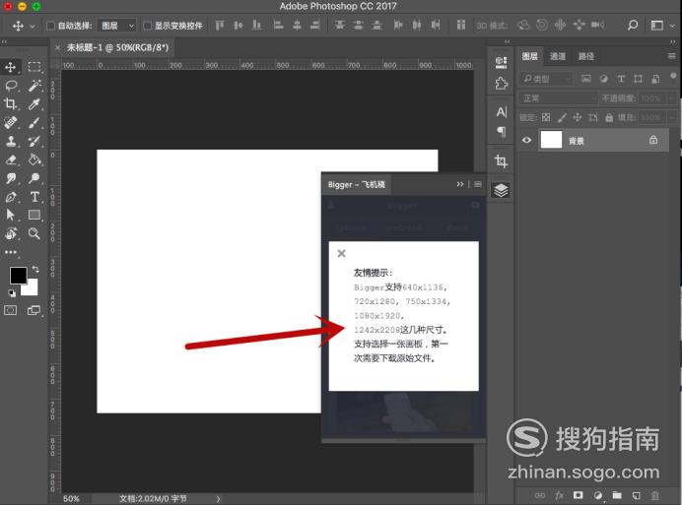682x505 pixels.
Task: Select the Clone Stamp tool
Action: (11, 141)
